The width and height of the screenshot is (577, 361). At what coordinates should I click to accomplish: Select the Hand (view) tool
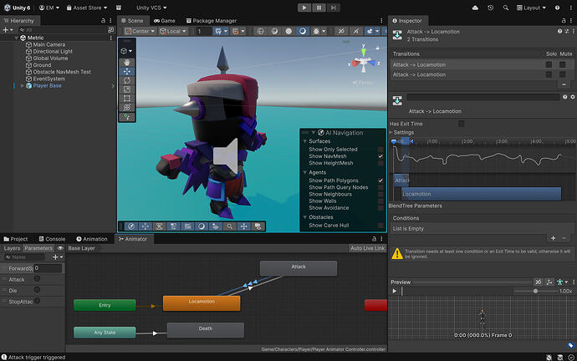point(127,63)
